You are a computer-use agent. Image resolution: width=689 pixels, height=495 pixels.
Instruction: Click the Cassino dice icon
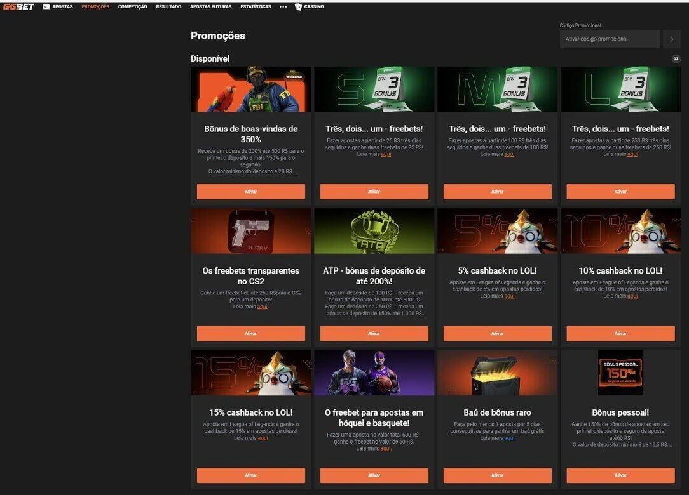pyautogui.click(x=298, y=6)
